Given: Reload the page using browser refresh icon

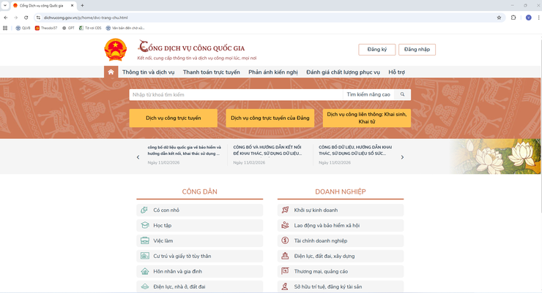Looking at the screenshot, I should tap(27, 18).
